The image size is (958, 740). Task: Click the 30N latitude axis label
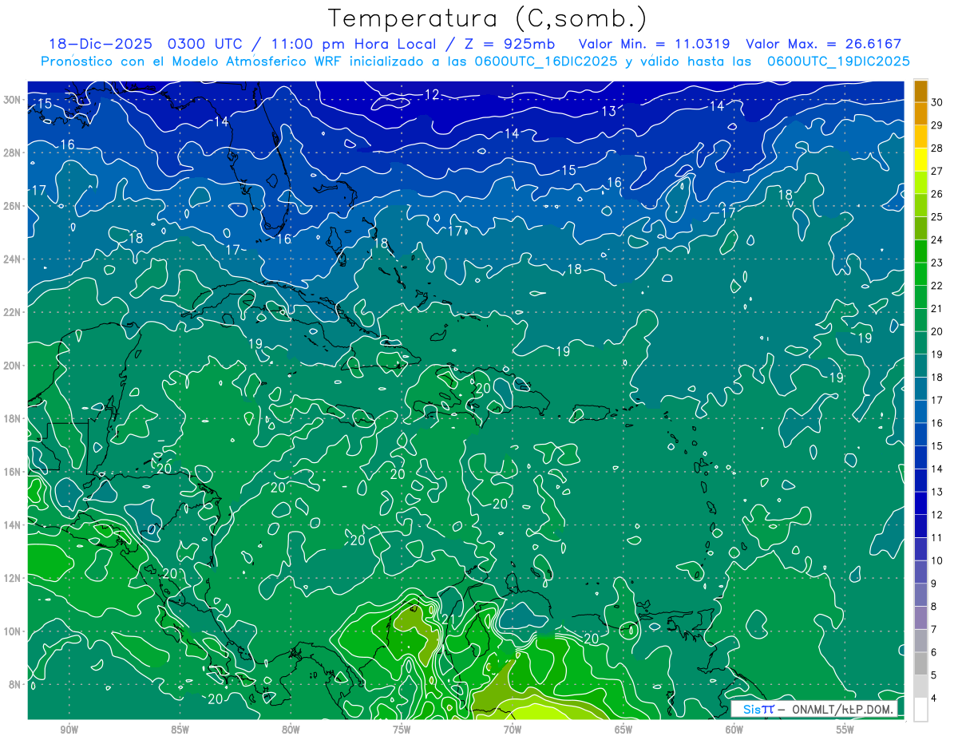(14, 100)
